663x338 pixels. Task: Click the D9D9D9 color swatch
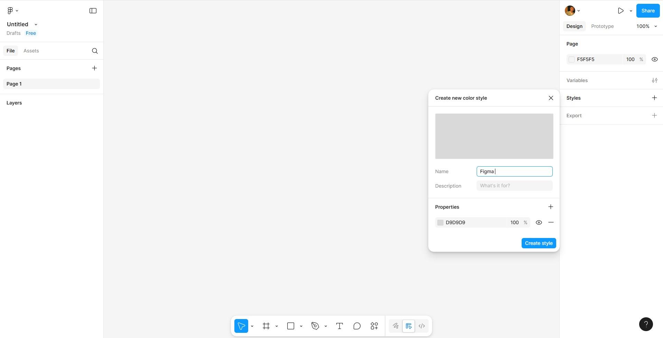pos(440,222)
